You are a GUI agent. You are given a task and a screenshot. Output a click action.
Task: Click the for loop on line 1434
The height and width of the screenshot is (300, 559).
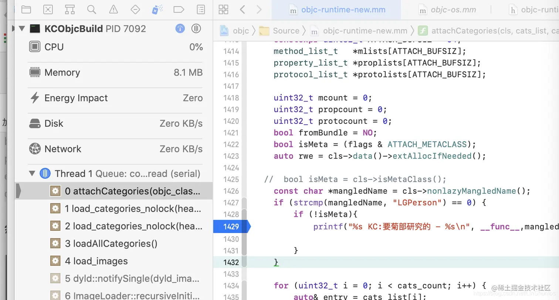380,286
